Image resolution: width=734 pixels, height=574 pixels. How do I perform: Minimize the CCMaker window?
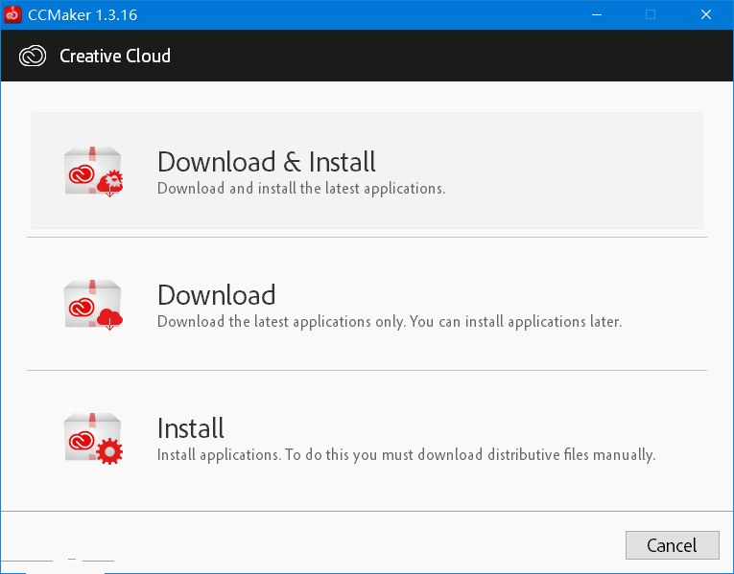click(597, 15)
